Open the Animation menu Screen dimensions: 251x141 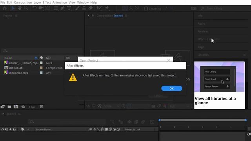pyautogui.click(x=60, y=2)
